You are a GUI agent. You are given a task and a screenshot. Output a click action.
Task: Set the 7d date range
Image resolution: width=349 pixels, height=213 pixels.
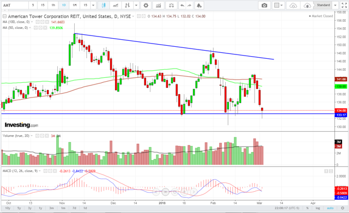click(74, 208)
